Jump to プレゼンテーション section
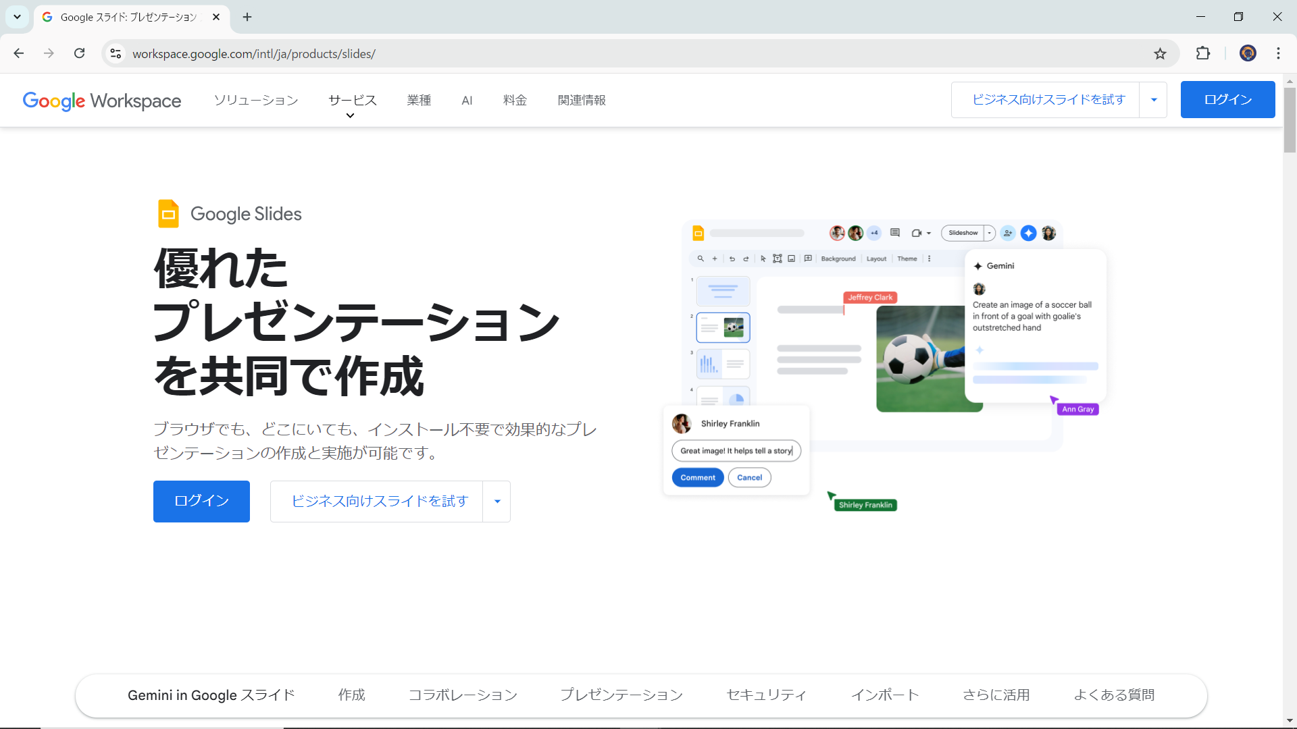 621,695
